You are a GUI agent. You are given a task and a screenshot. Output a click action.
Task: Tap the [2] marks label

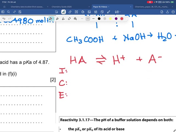tap(53, 80)
